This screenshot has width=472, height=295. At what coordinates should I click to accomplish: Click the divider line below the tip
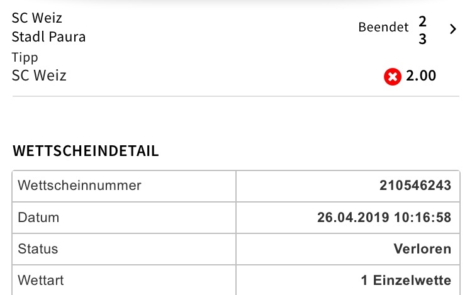236,96
